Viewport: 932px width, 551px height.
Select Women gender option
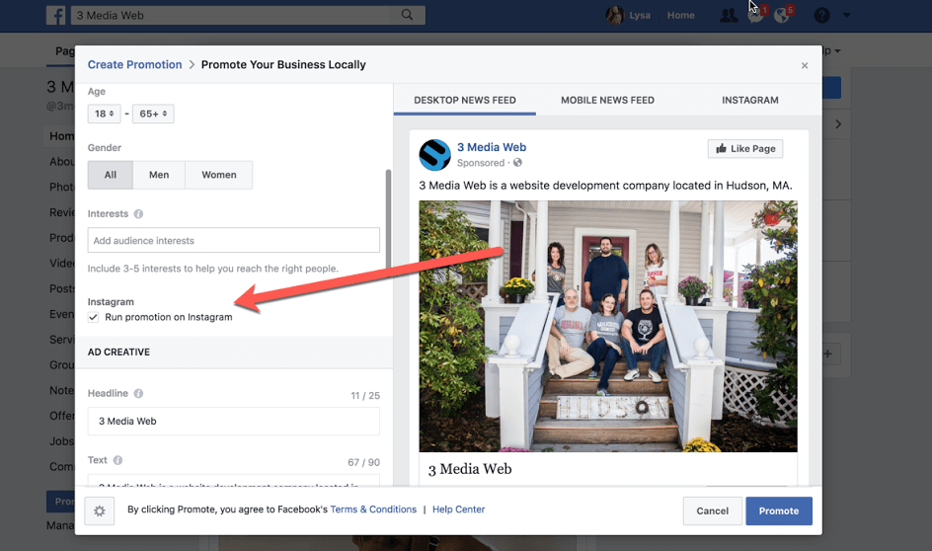point(219,175)
